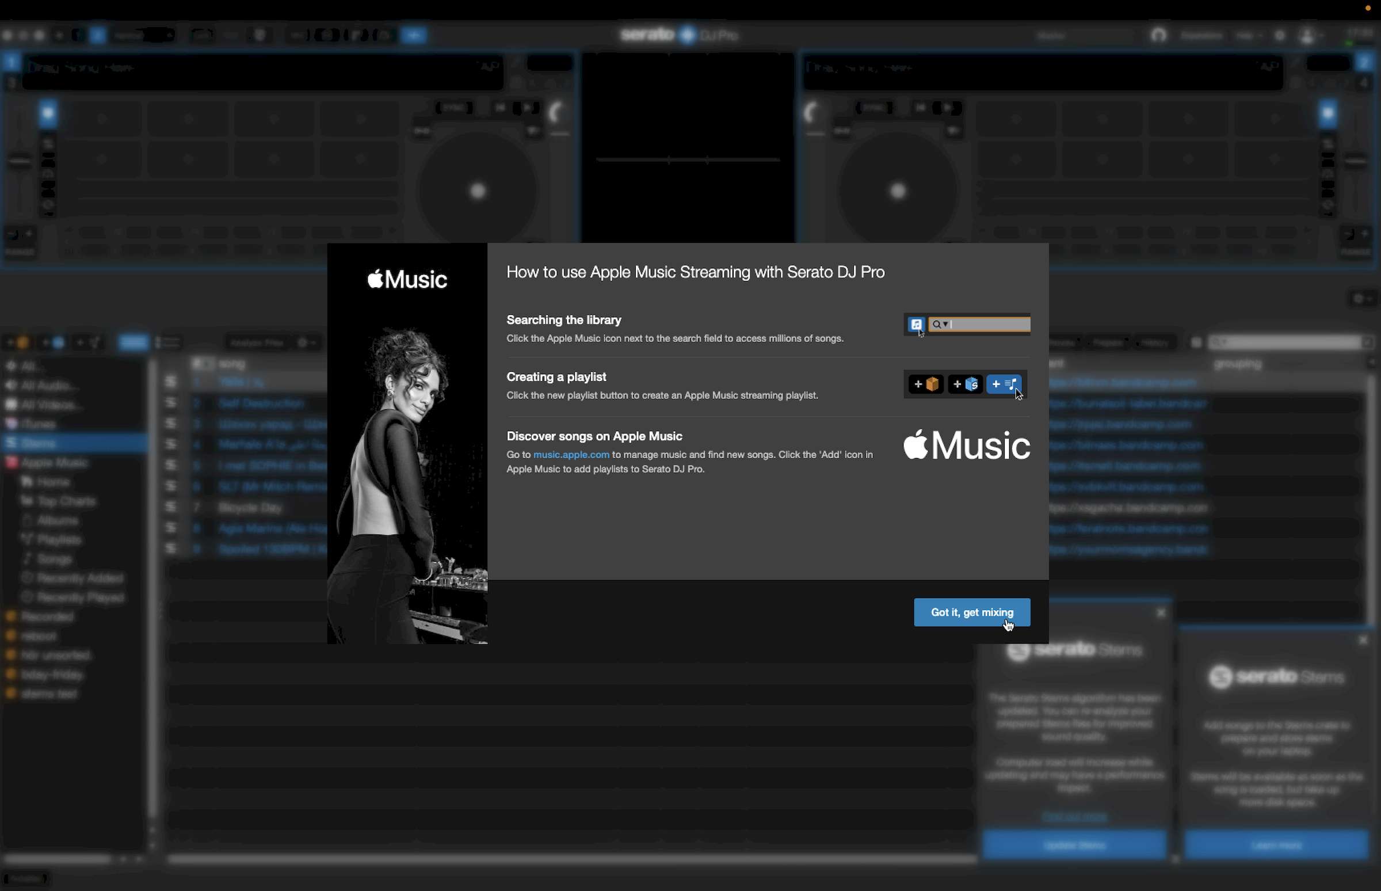
Task: Open the Prepare tab above the library
Action: (1109, 342)
